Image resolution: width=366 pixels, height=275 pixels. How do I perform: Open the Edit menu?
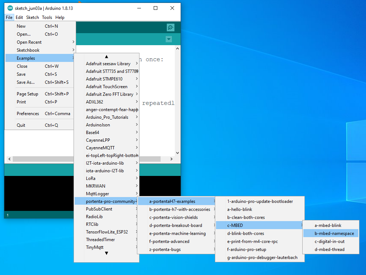tap(19, 17)
